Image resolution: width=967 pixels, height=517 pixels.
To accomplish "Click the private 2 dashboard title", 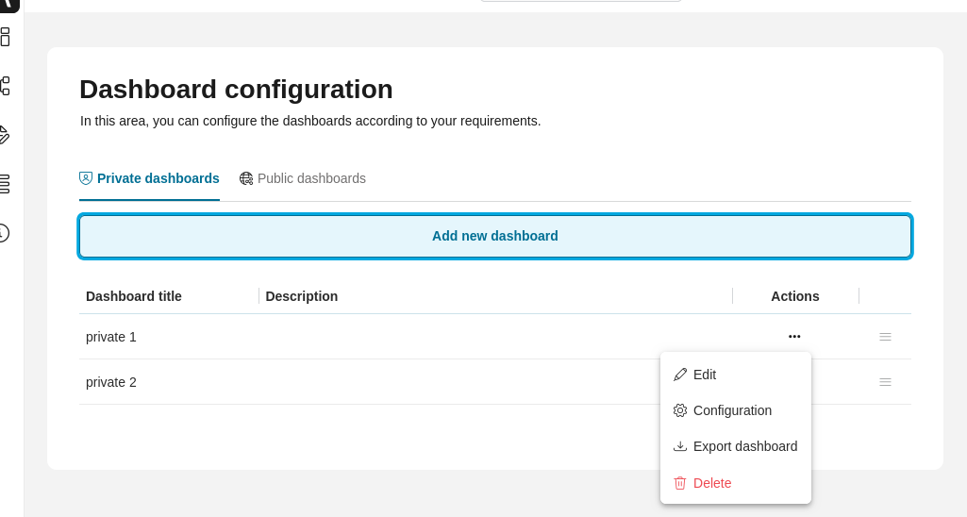I will click(111, 382).
